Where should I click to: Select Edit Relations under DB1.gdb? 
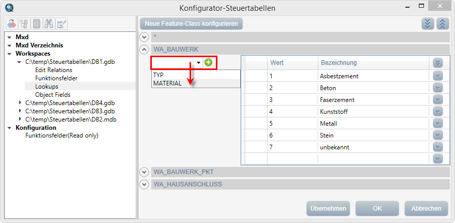[54, 70]
